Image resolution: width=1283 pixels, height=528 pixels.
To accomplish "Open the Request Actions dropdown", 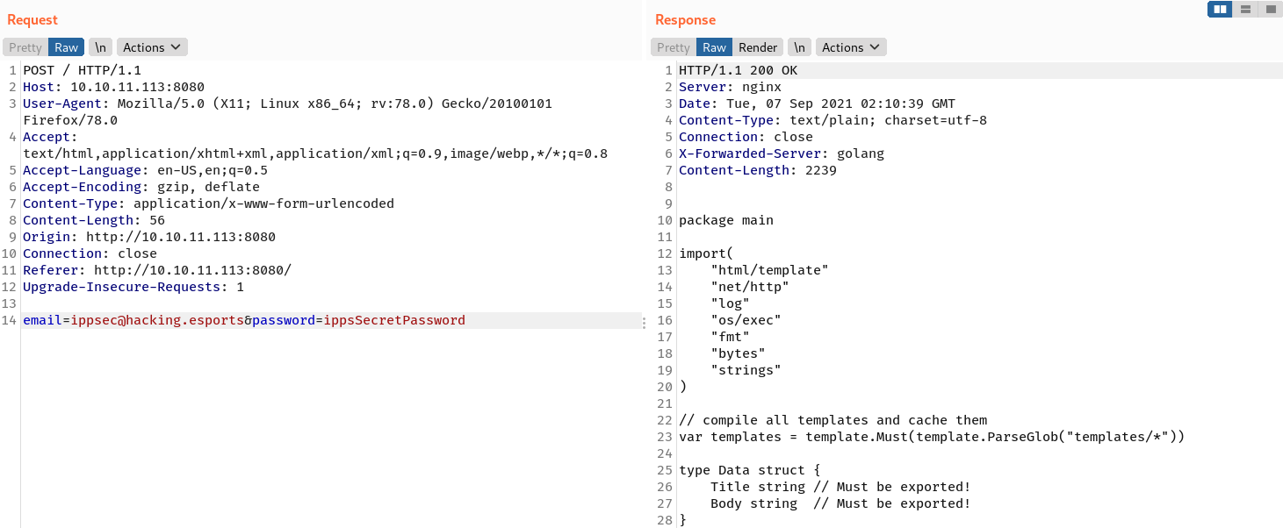I will [x=152, y=47].
